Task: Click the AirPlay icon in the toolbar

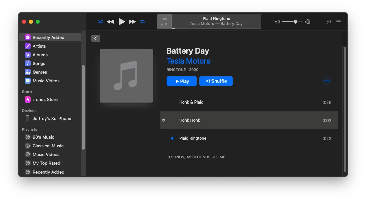Action: 308,22
